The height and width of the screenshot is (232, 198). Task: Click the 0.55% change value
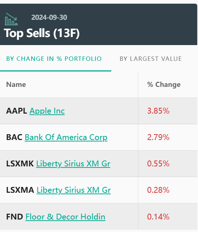point(158,163)
